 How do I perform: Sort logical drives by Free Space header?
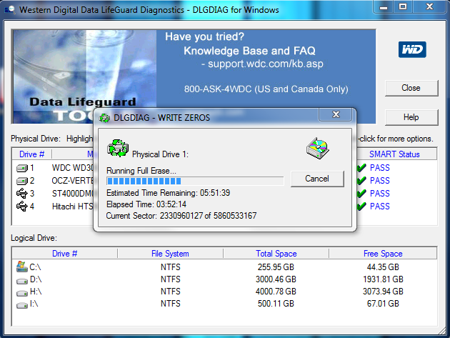point(383,254)
